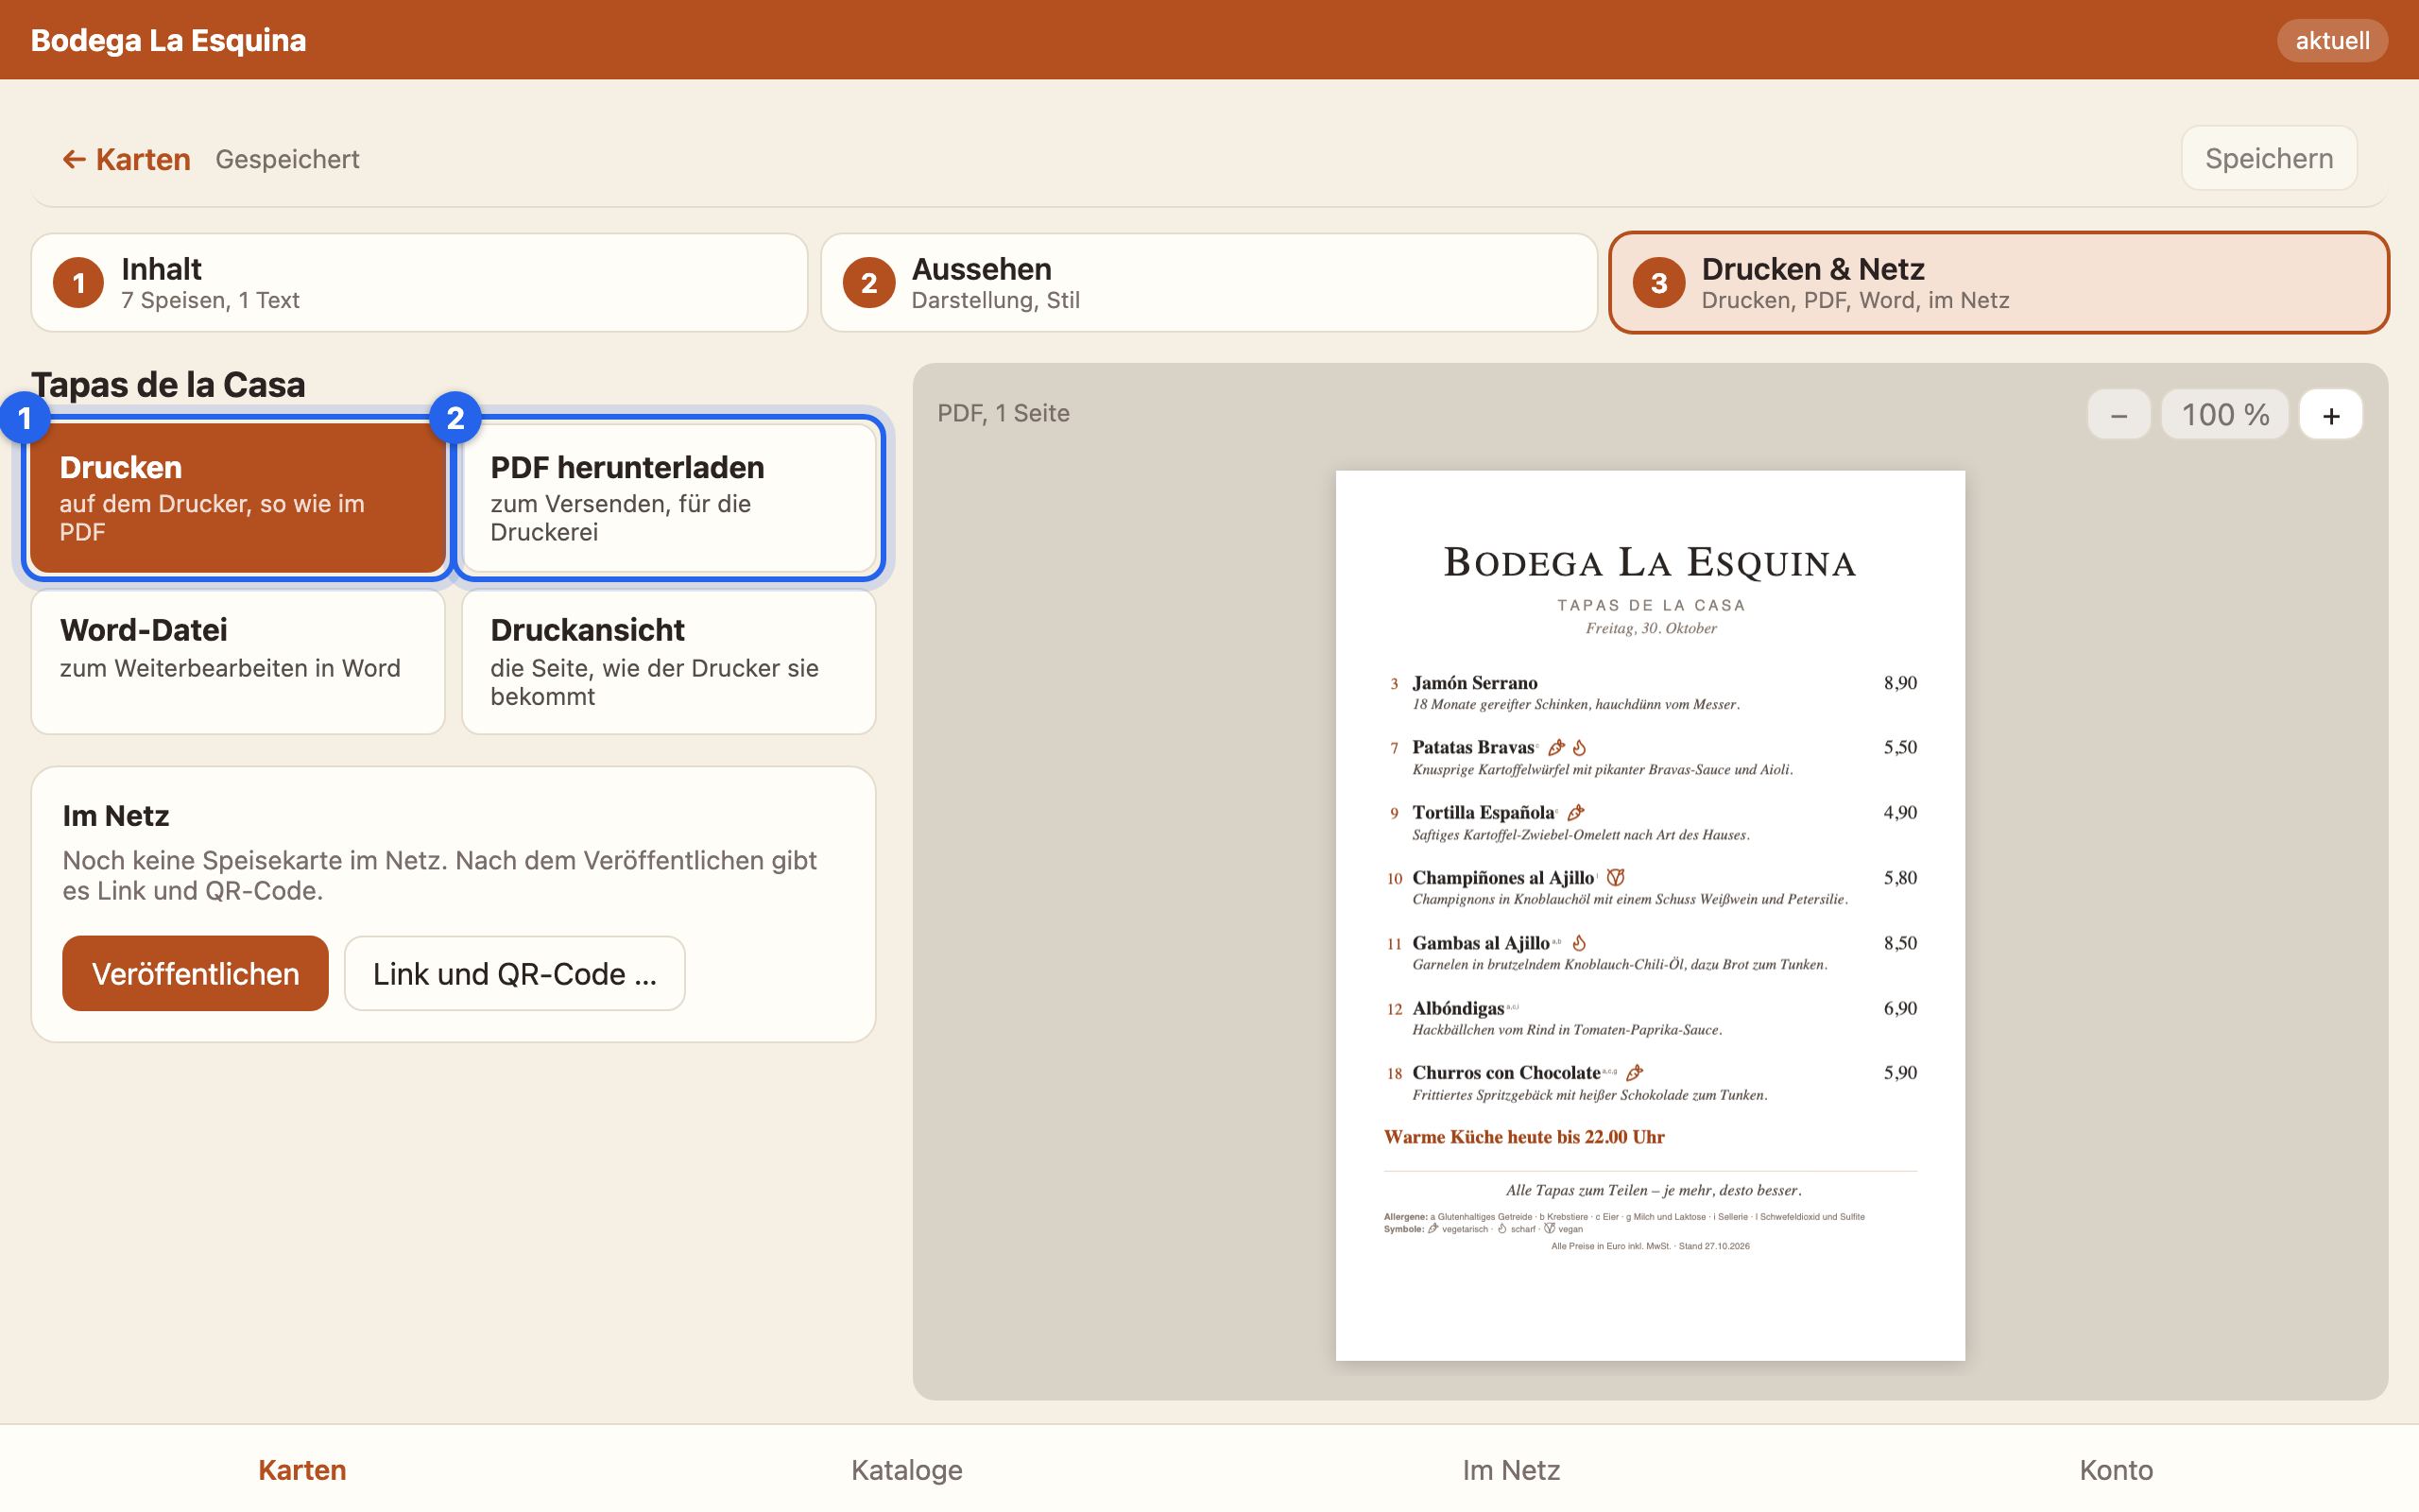Open Link und QR-Code dialog
Screen dimensions: 2419x1512
pos(515,973)
